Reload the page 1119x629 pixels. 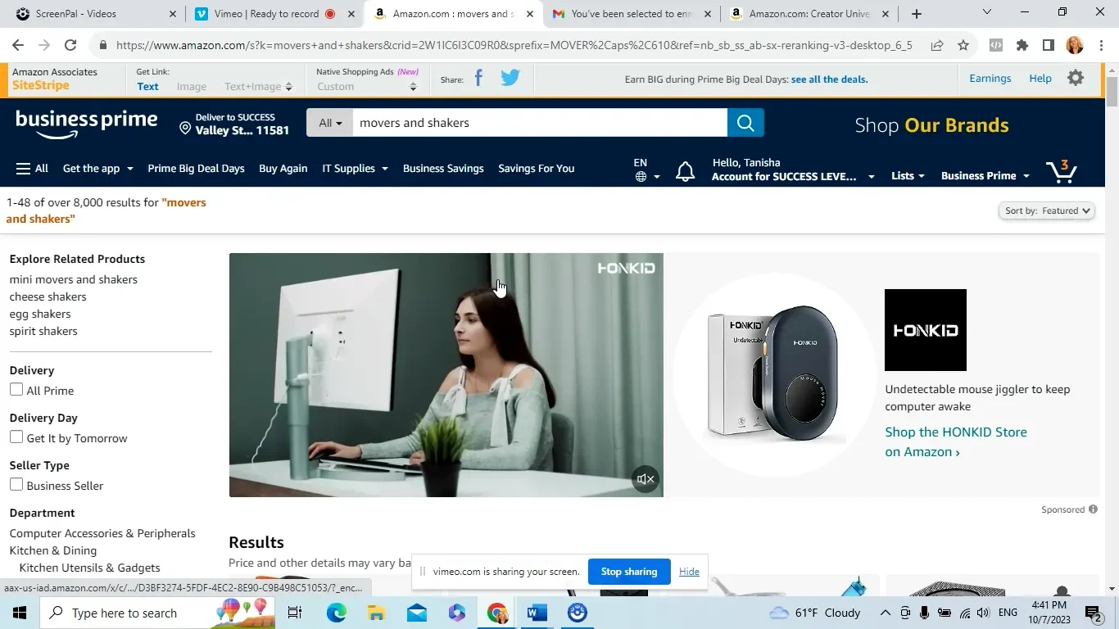point(70,46)
